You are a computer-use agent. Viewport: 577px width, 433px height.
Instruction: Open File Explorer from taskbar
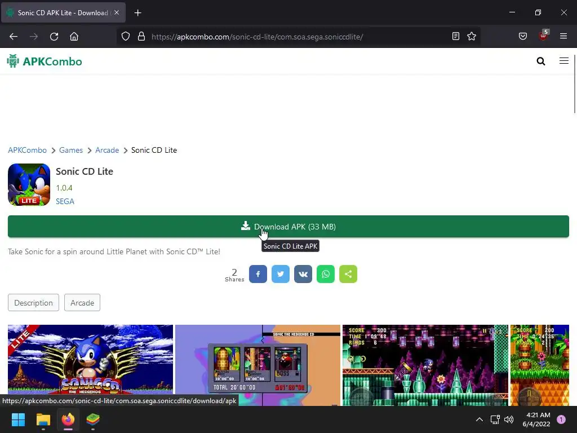[43, 419]
